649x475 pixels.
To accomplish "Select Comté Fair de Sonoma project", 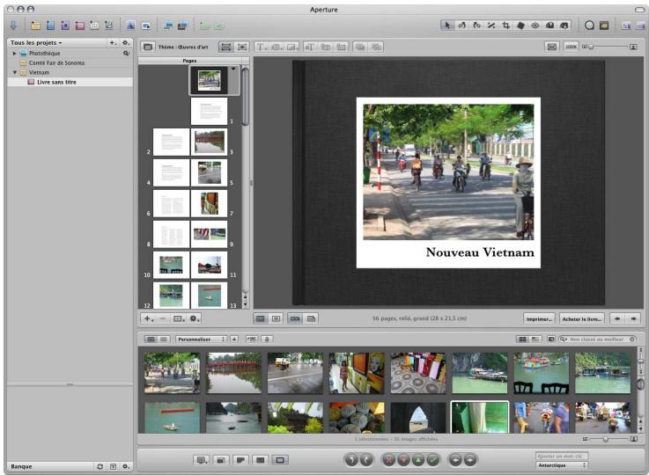I will pos(70,62).
